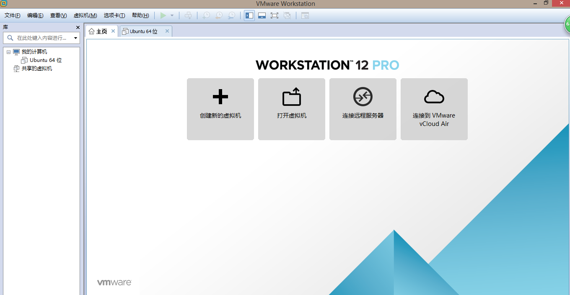Click the 创建新的虚拟机 tile
This screenshot has height=295, width=570.
pyautogui.click(x=220, y=109)
